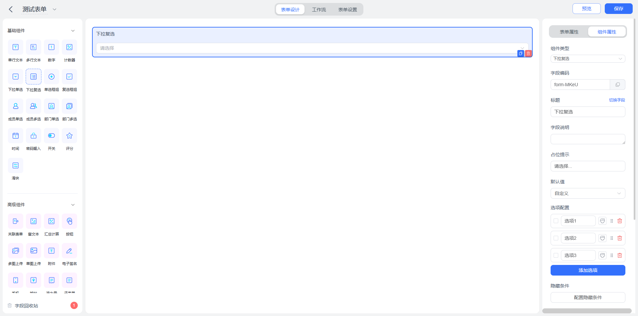
Task: Click the 添加选项 button
Action: pyautogui.click(x=588, y=270)
